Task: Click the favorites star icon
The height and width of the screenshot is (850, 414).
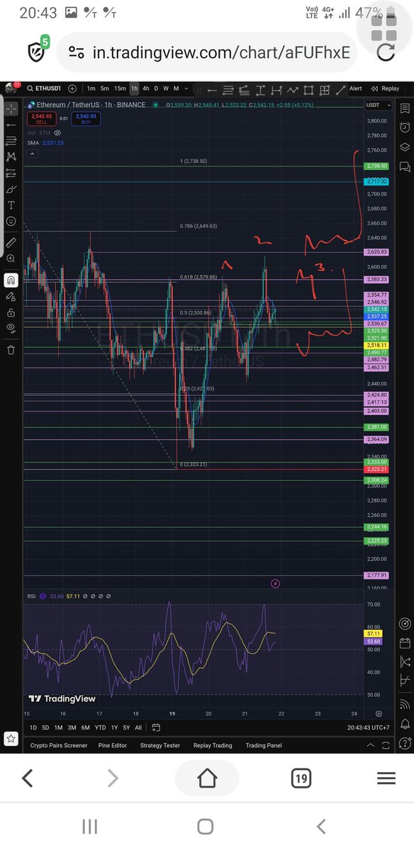Action: pyautogui.click(x=11, y=739)
